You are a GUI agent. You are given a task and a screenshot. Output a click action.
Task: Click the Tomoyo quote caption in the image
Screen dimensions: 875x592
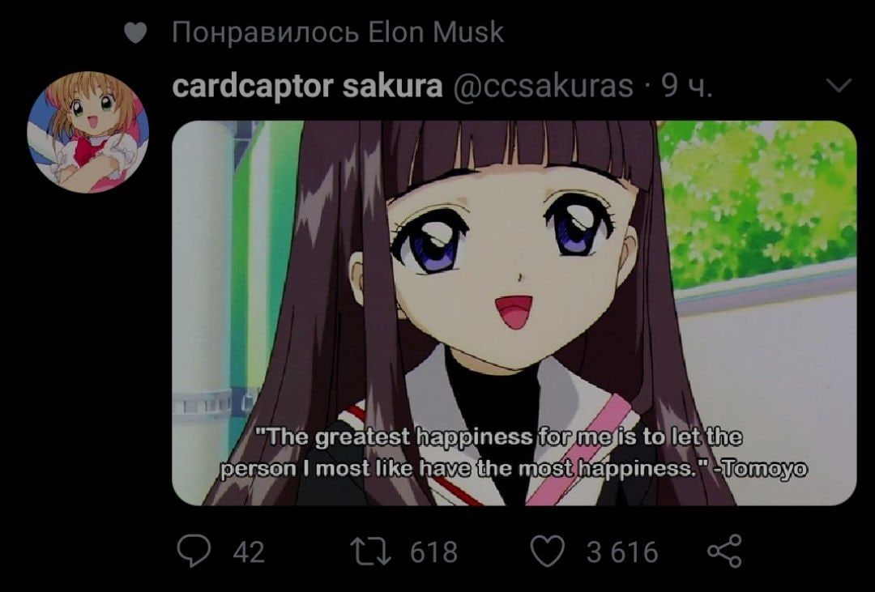(x=514, y=453)
